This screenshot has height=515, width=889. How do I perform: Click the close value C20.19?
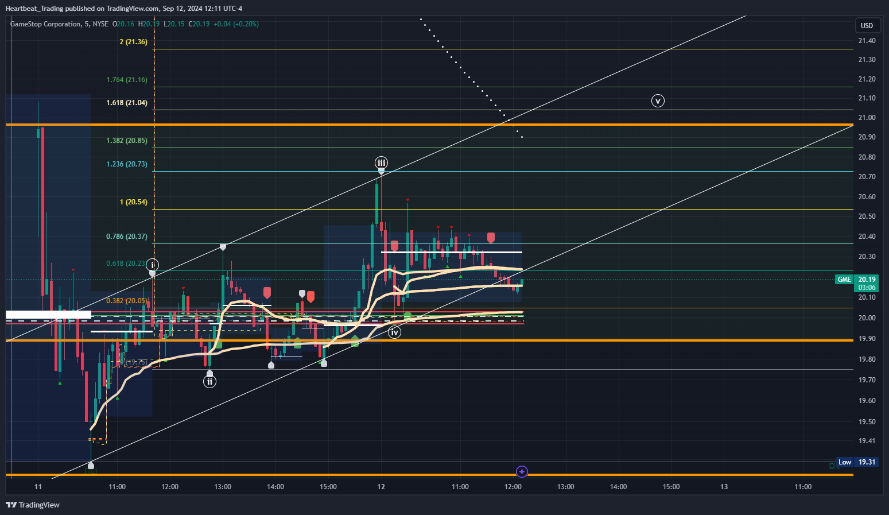click(x=199, y=24)
